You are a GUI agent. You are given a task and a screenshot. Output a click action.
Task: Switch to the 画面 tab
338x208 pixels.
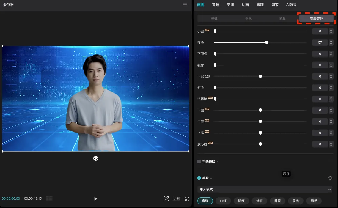point(200,4)
